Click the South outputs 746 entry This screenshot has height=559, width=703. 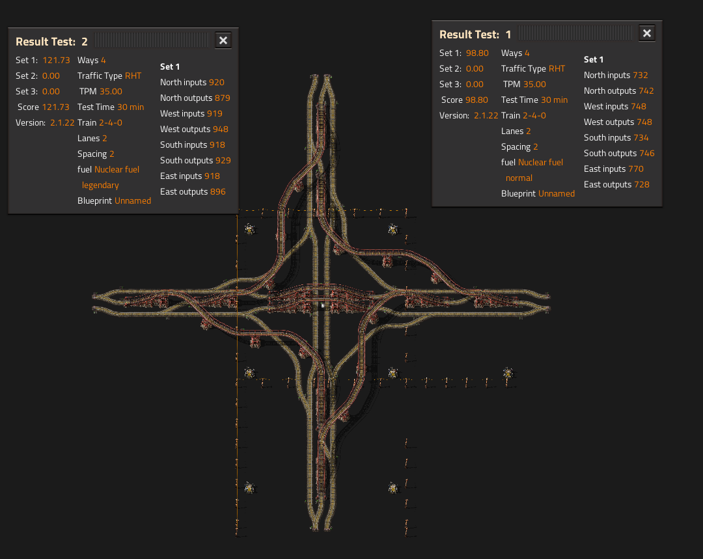pyautogui.click(x=619, y=153)
